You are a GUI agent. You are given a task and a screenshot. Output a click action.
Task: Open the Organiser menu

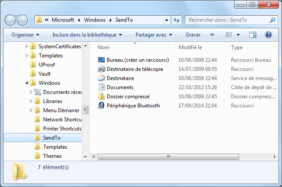[x=25, y=35]
